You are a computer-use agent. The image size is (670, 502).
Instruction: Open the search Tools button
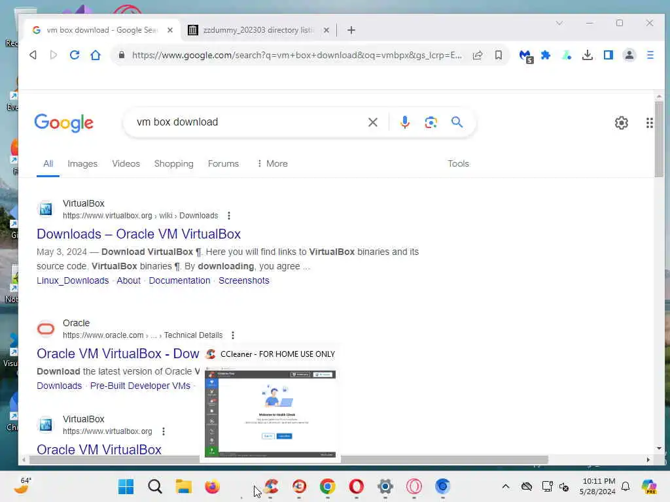coord(459,163)
